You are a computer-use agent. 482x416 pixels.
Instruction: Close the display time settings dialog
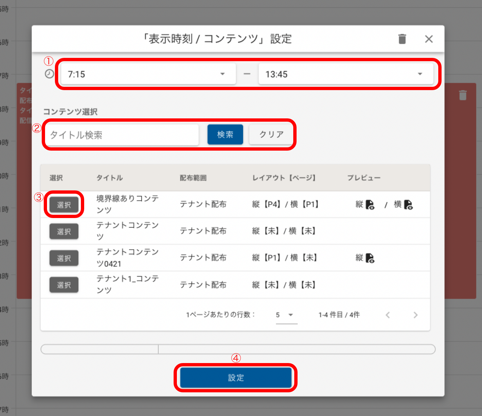coord(429,39)
